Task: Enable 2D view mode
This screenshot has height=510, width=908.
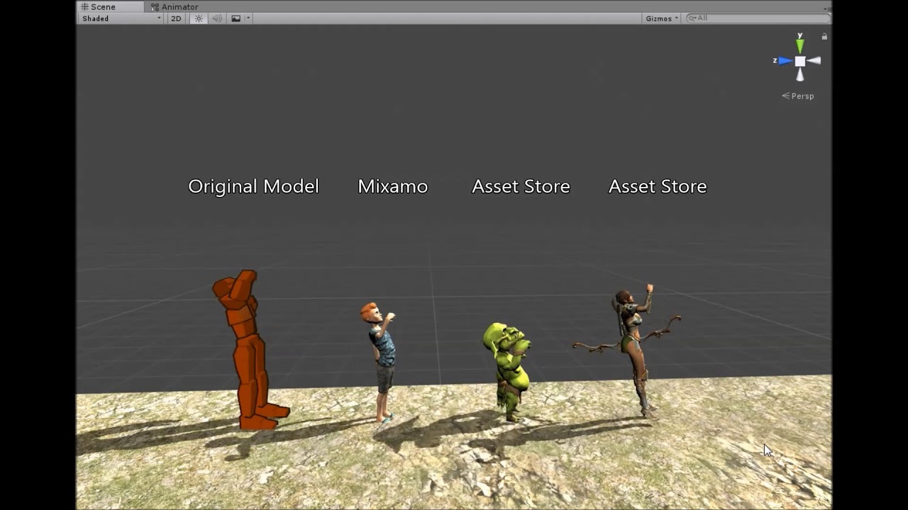Action: click(176, 18)
